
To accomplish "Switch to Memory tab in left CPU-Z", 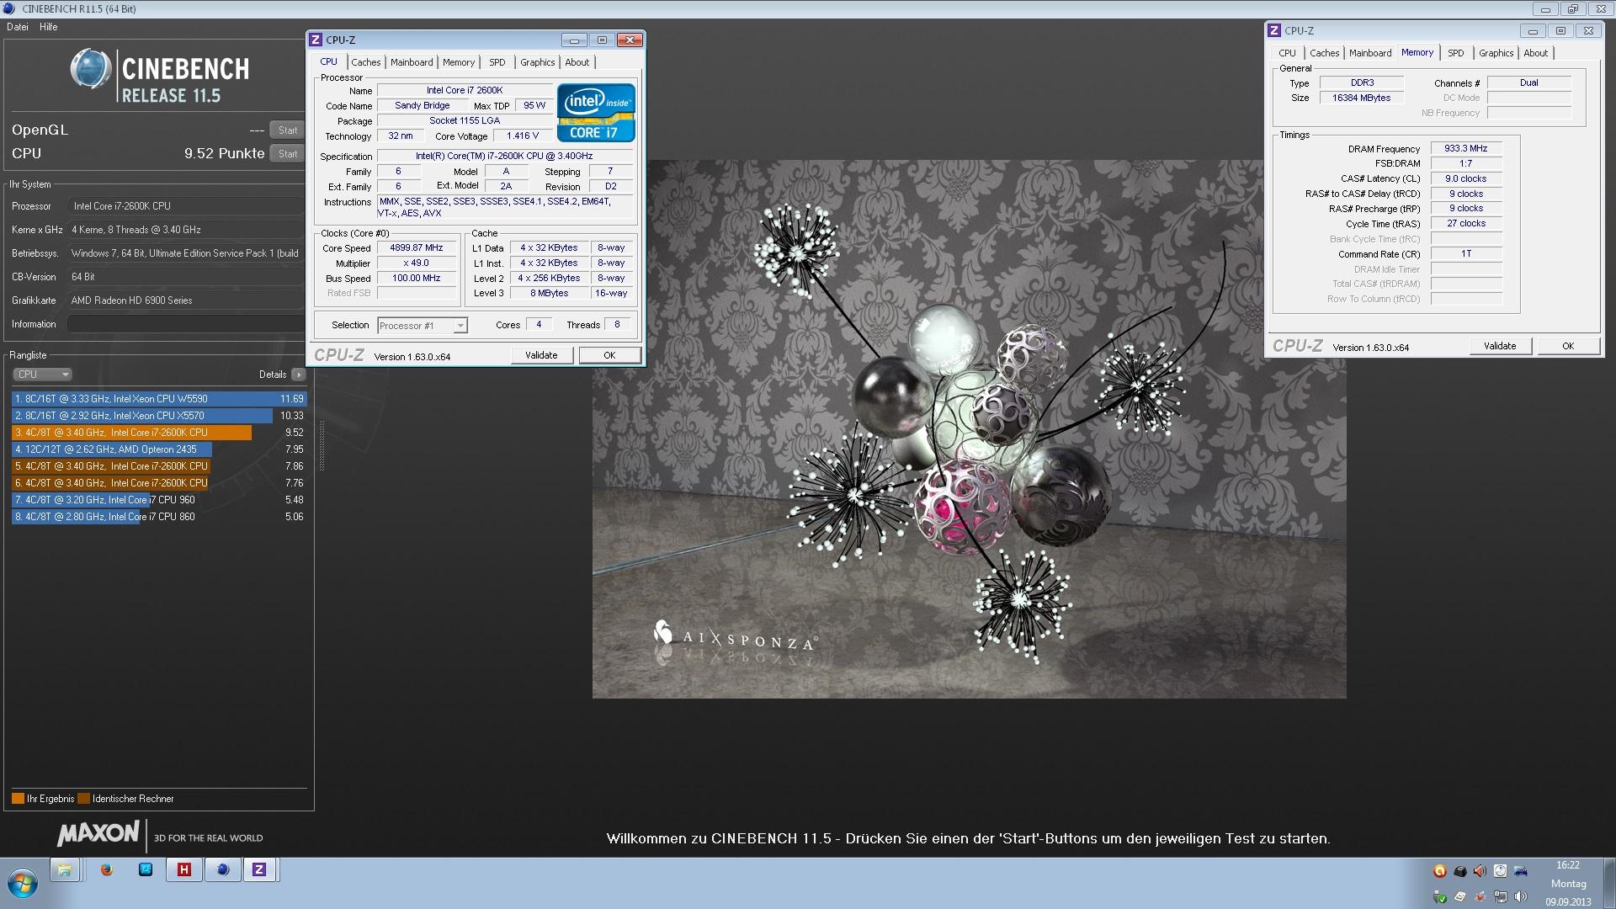I will 459,62.
